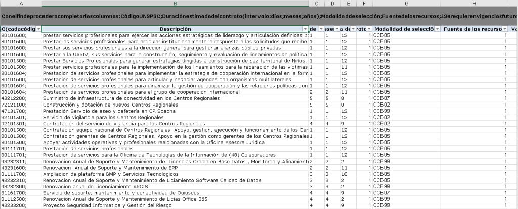Select code cell '43232311;'
The height and width of the screenshot is (209, 518).
click(21, 161)
